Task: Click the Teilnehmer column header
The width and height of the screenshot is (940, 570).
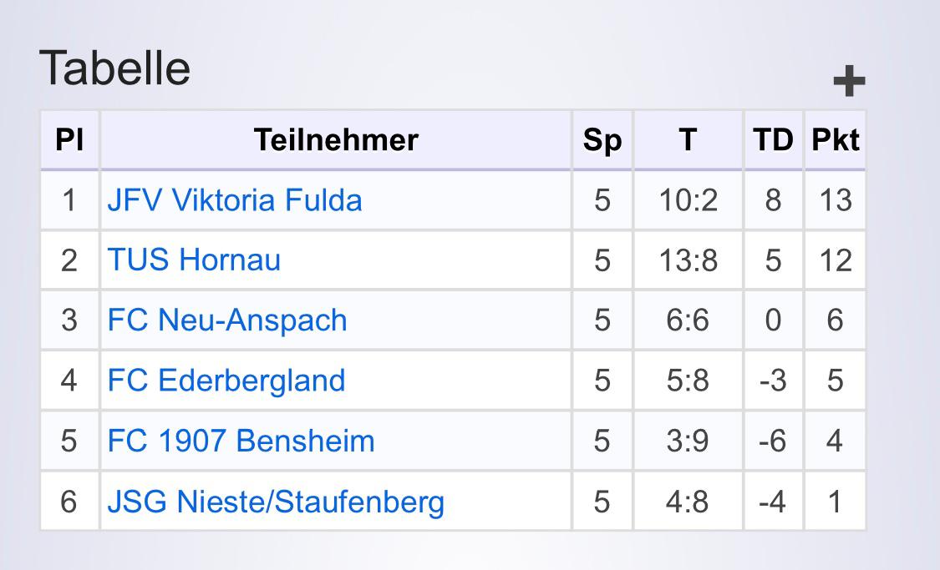Action: [336, 140]
